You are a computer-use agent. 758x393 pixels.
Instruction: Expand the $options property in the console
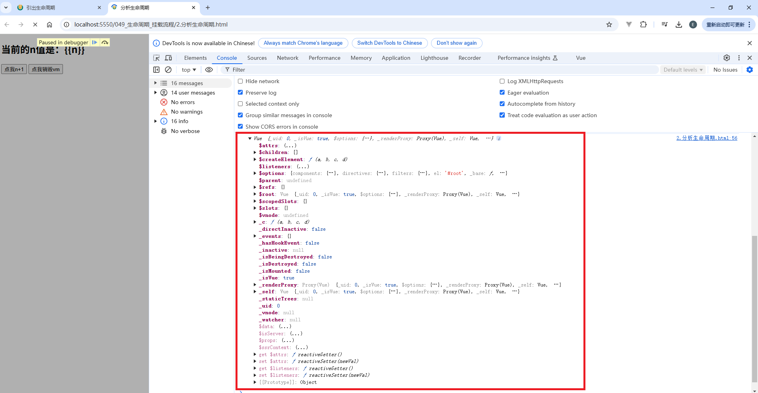coord(255,173)
